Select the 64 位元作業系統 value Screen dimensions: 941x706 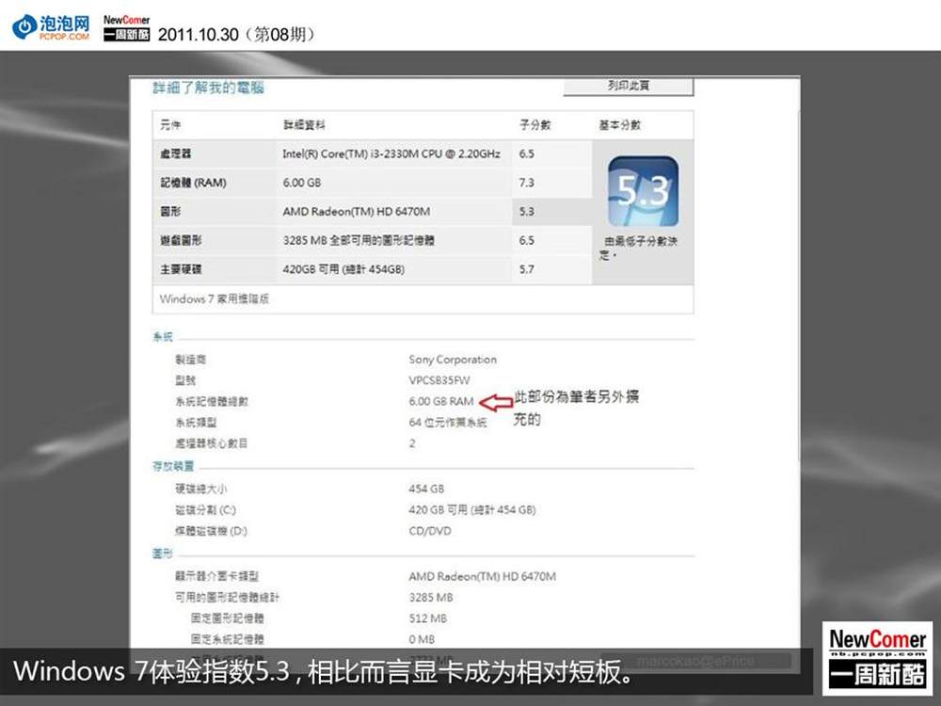(x=448, y=423)
